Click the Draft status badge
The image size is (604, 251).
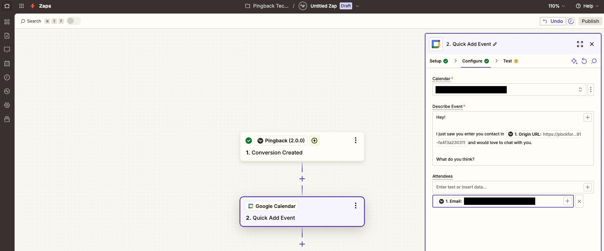346,6
